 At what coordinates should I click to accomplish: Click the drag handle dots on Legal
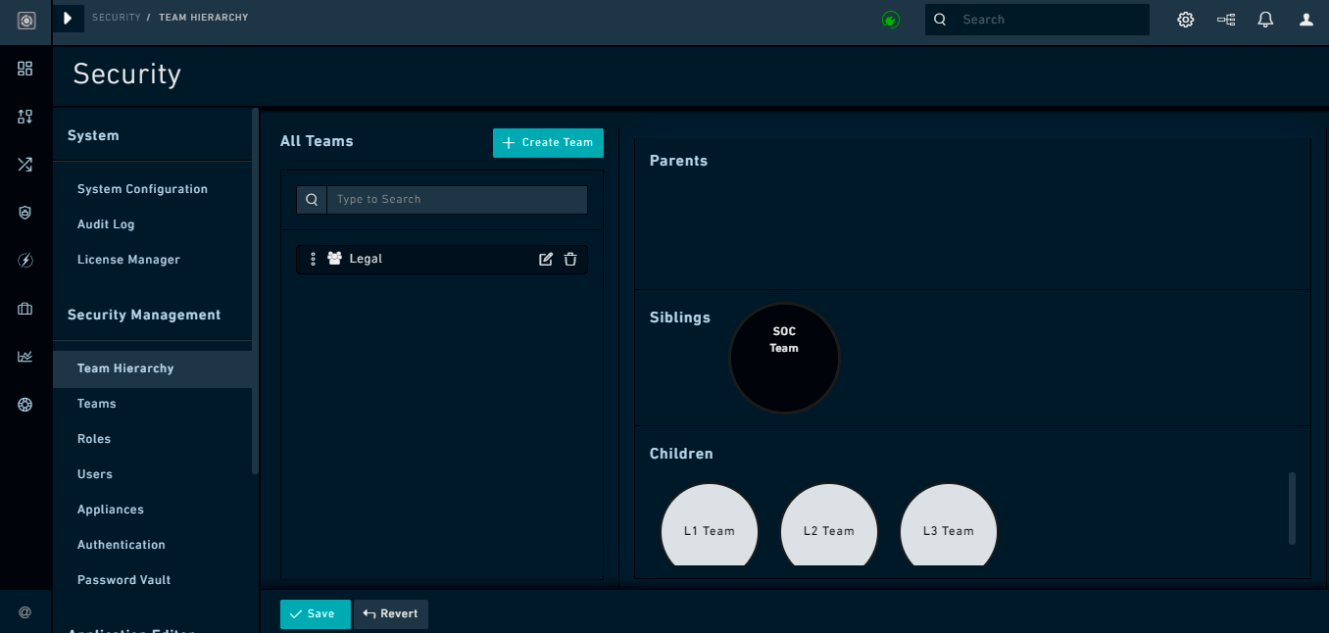click(313, 259)
